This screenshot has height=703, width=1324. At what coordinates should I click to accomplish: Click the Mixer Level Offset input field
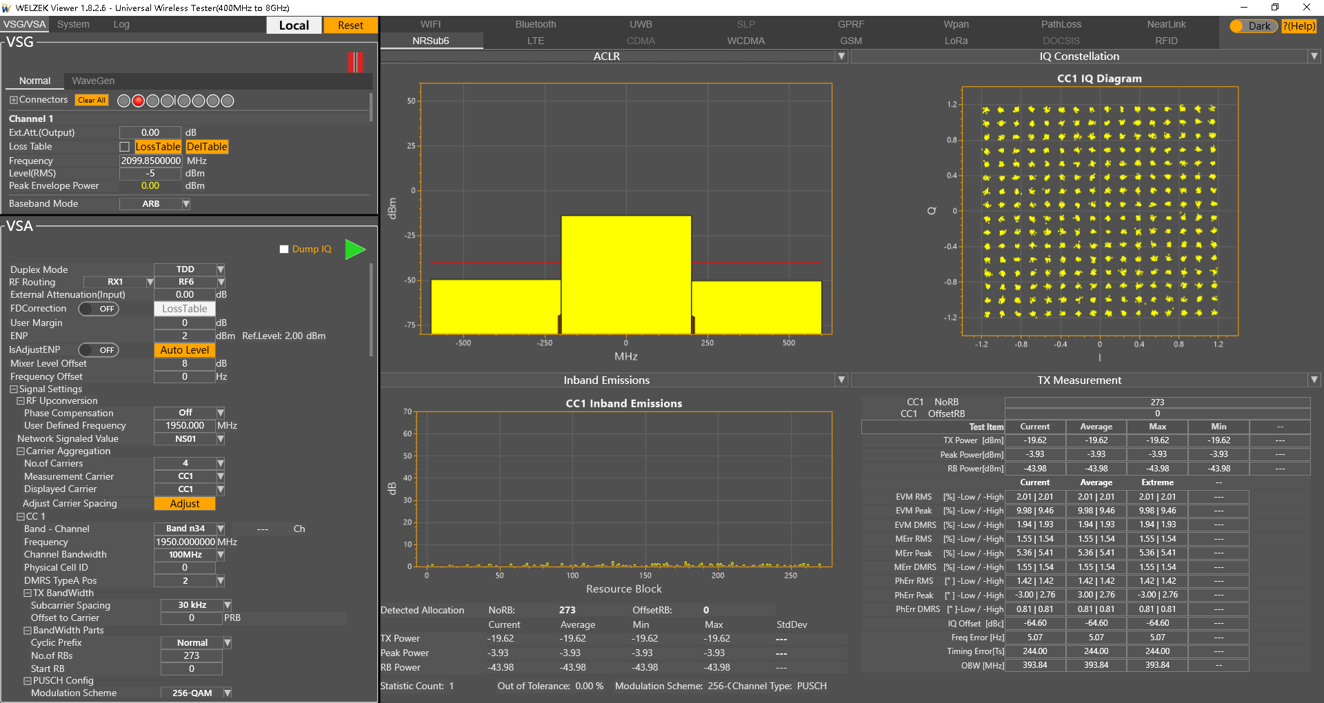click(x=185, y=363)
